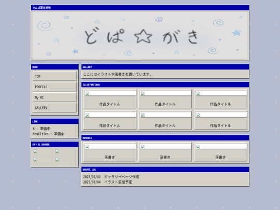Click 作品タイトル caption of first-row right card
Viewport: 280px width, 210px height.
pos(220,104)
